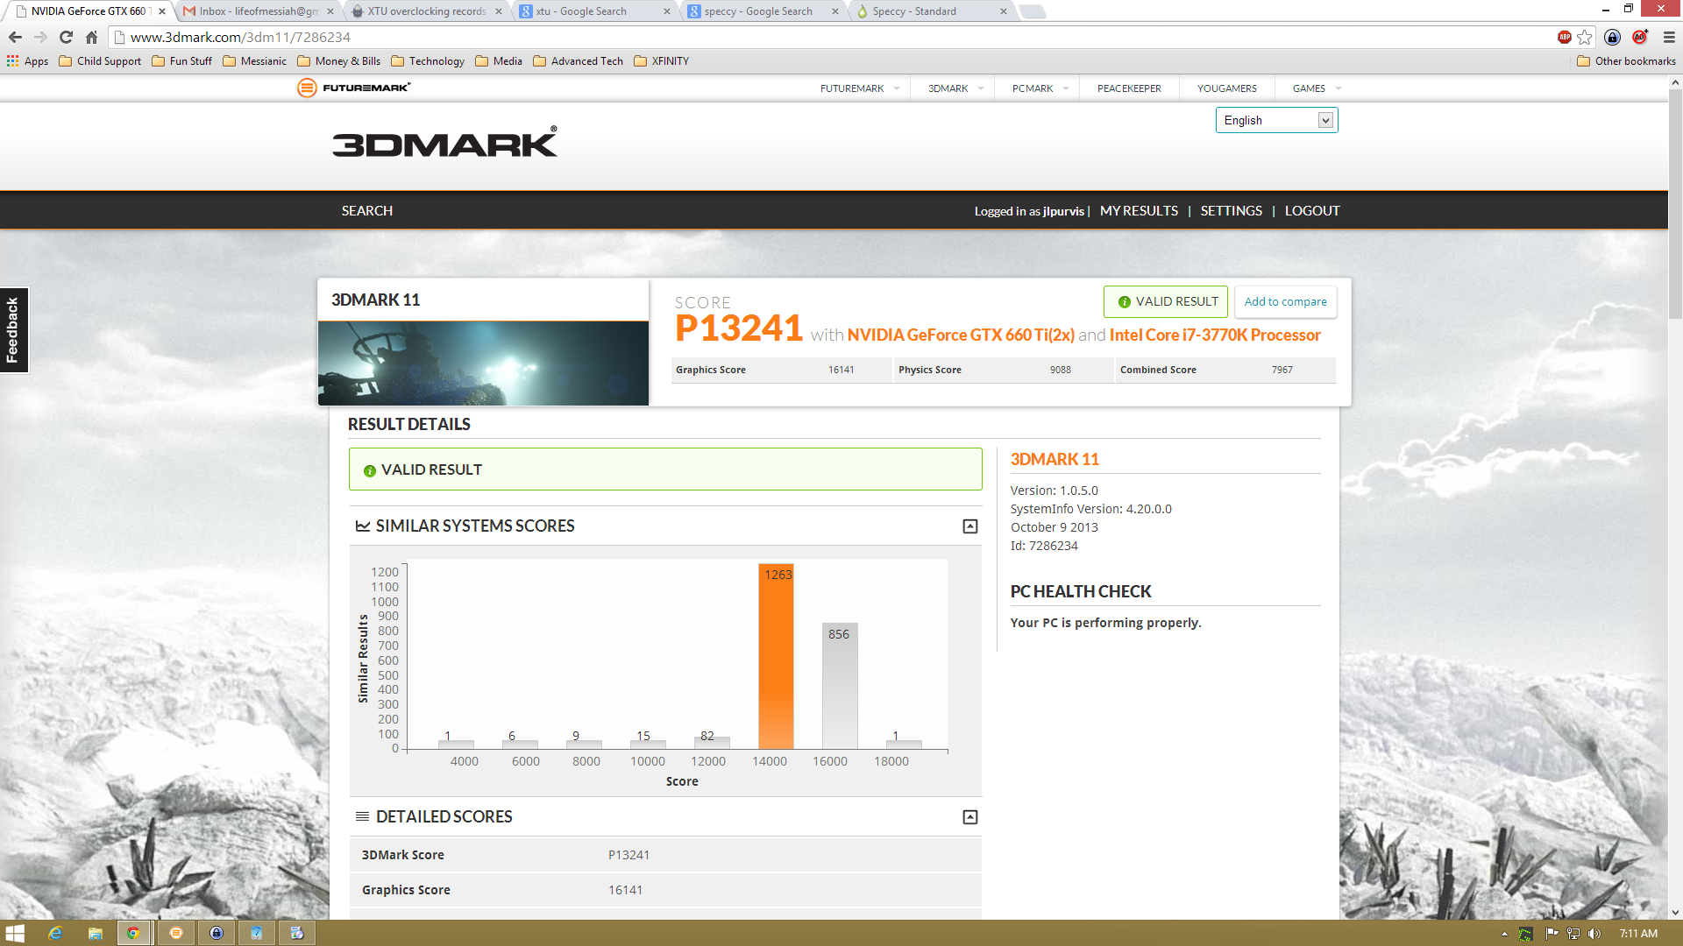The width and height of the screenshot is (1683, 946).
Task: Click the address bar URL field
Action: click(x=833, y=37)
